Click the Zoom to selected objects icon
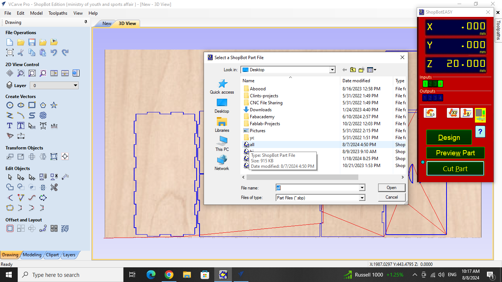Viewport: 502px width, 282px height. click(x=43, y=73)
